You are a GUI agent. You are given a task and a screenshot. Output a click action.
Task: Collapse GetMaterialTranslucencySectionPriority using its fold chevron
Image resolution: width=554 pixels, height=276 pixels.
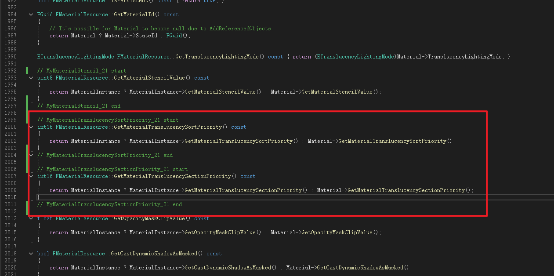(31, 176)
